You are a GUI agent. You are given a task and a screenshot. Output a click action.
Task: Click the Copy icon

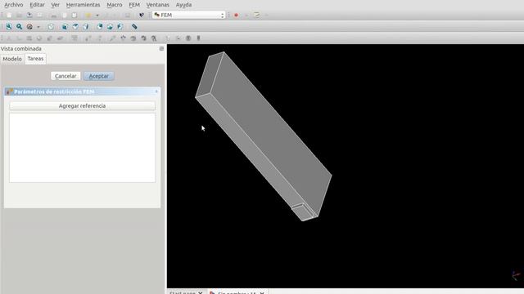tap(64, 16)
